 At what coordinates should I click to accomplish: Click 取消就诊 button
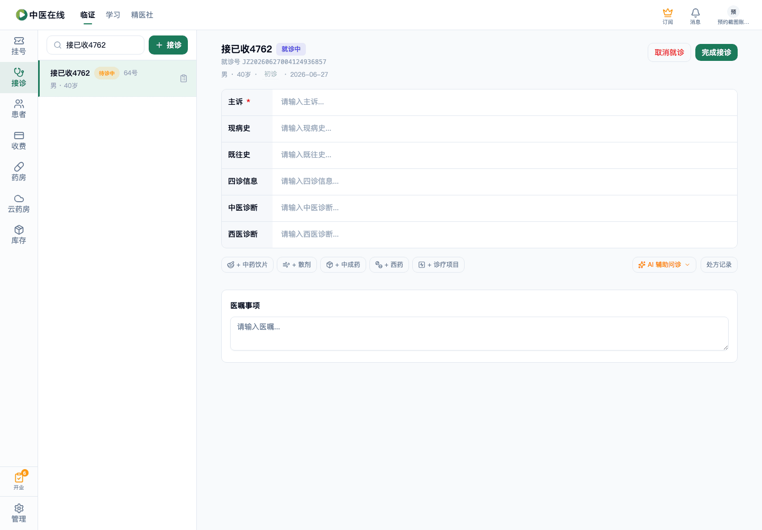coord(669,52)
